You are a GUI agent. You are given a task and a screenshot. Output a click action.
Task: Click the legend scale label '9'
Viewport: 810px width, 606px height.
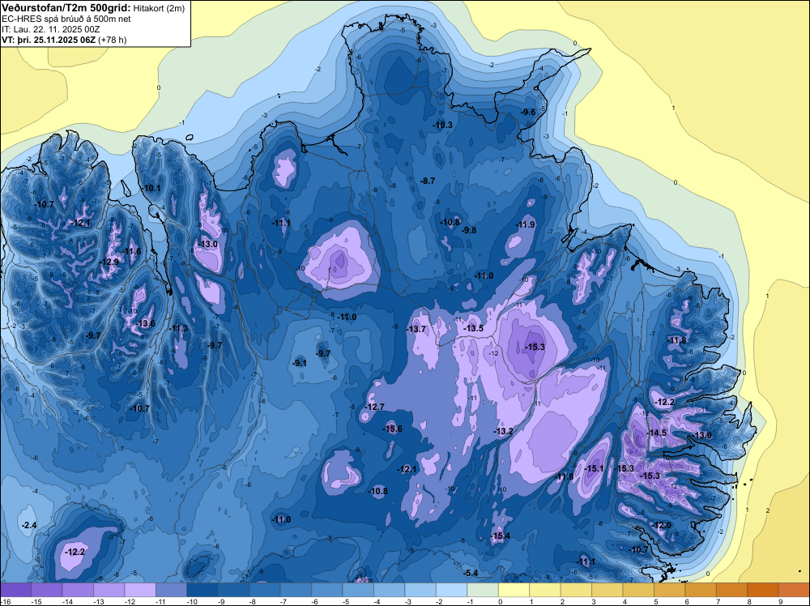(x=780, y=601)
